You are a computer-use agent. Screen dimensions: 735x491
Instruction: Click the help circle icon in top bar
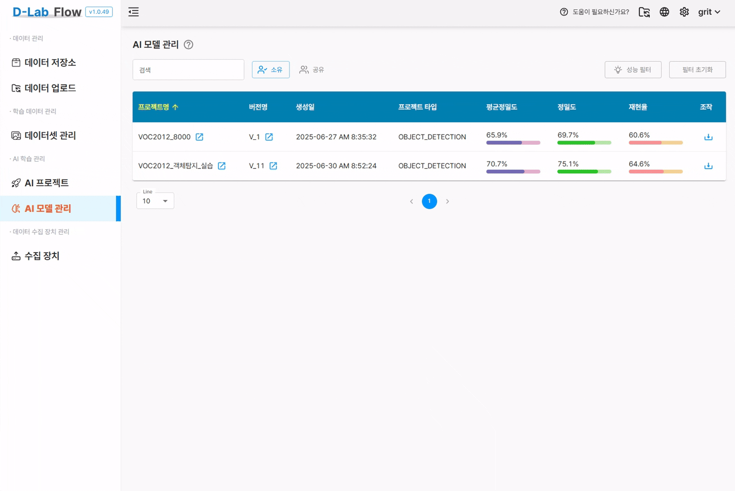click(x=564, y=12)
